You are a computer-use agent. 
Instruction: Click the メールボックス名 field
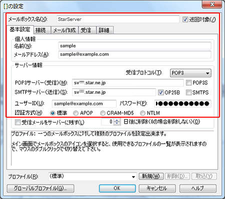point(118,19)
